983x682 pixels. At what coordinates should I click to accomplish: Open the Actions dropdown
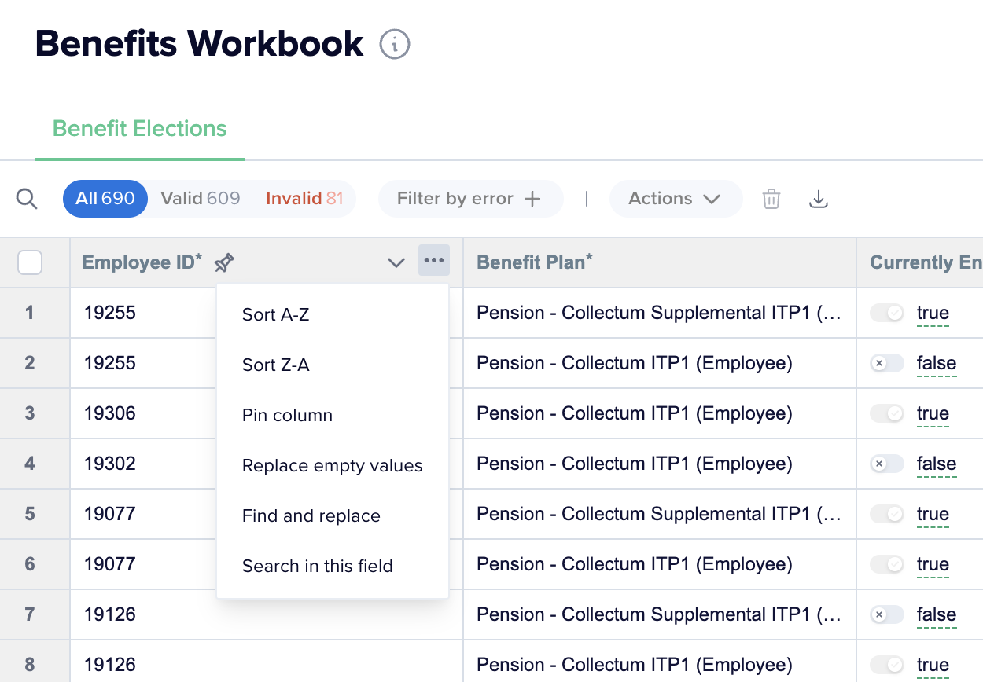pos(675,199)
